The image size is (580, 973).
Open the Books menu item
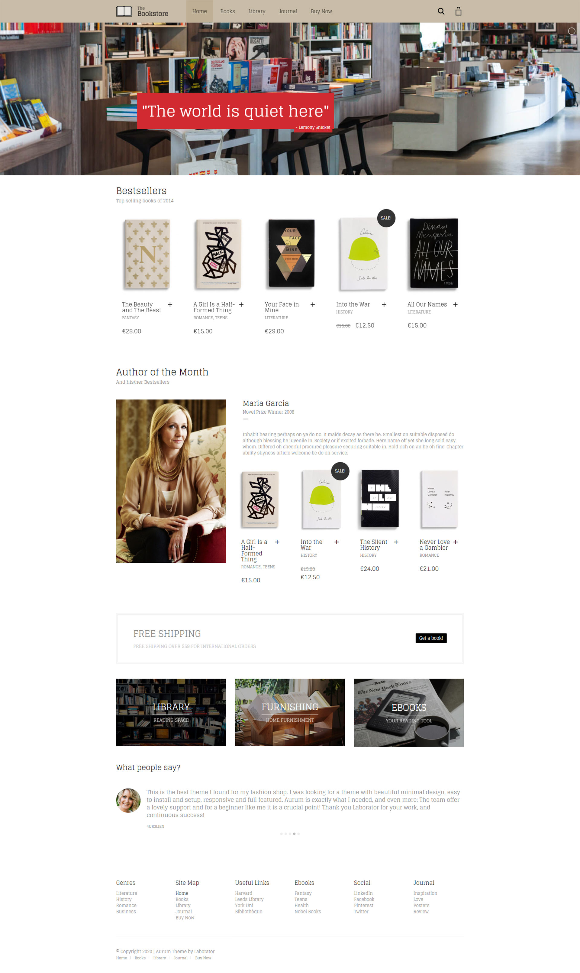pos(227,11)
